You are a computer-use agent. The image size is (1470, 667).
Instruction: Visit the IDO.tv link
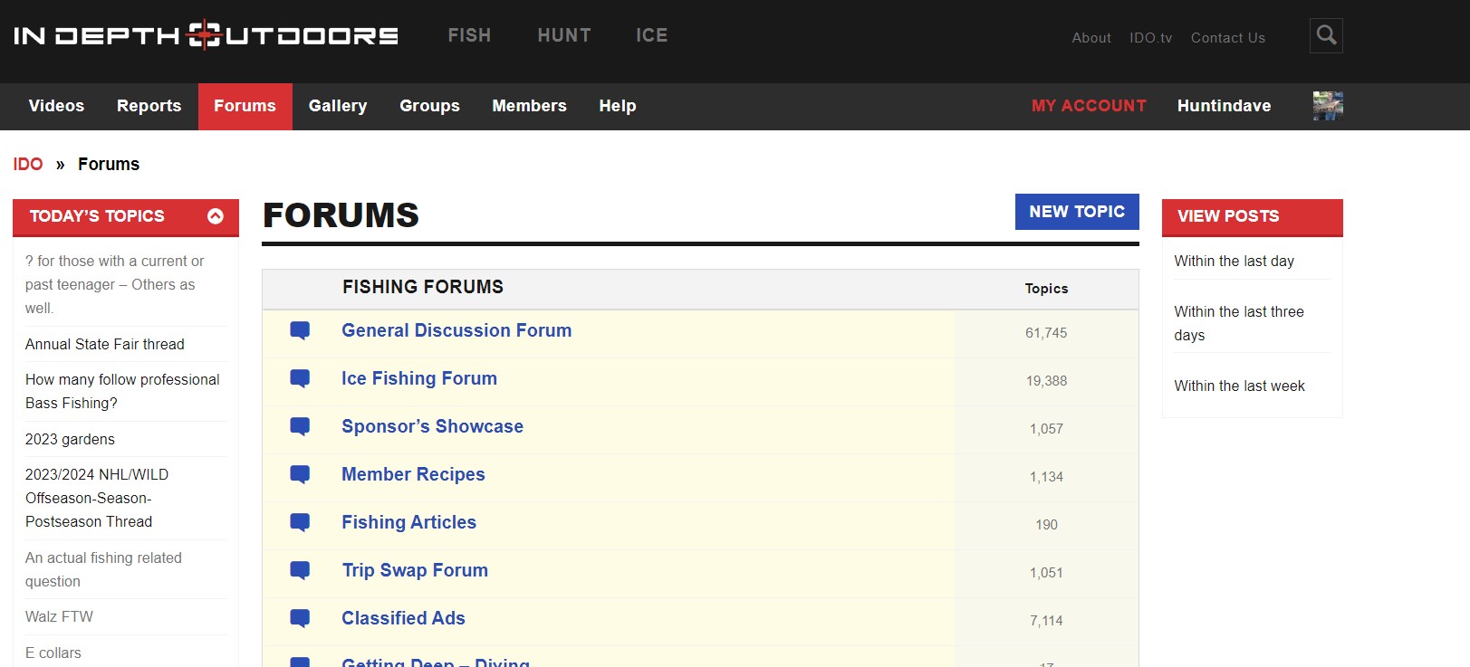click(x=1150, y=38)
